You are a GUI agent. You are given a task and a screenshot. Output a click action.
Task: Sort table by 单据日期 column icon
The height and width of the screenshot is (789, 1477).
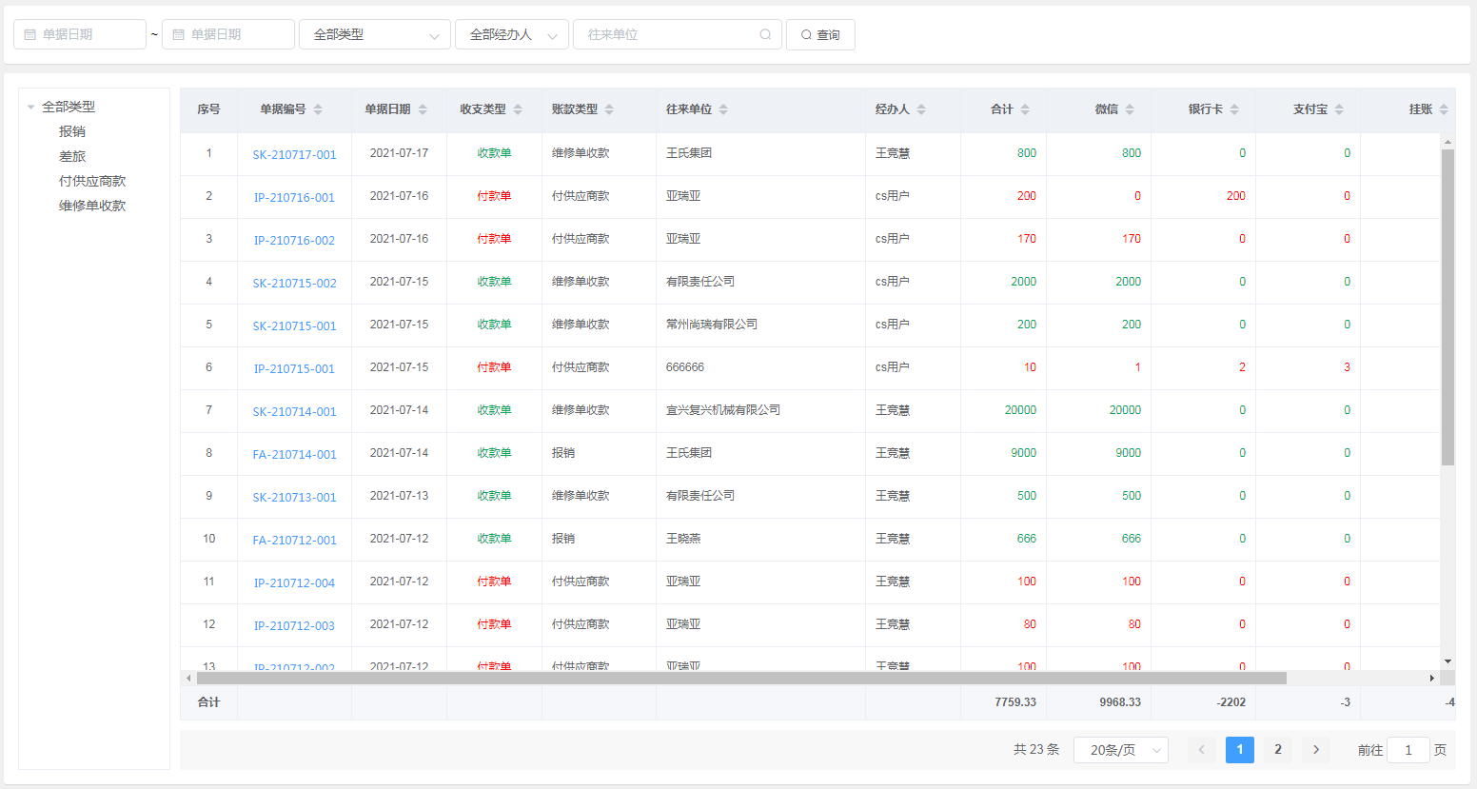coord(423,109)
